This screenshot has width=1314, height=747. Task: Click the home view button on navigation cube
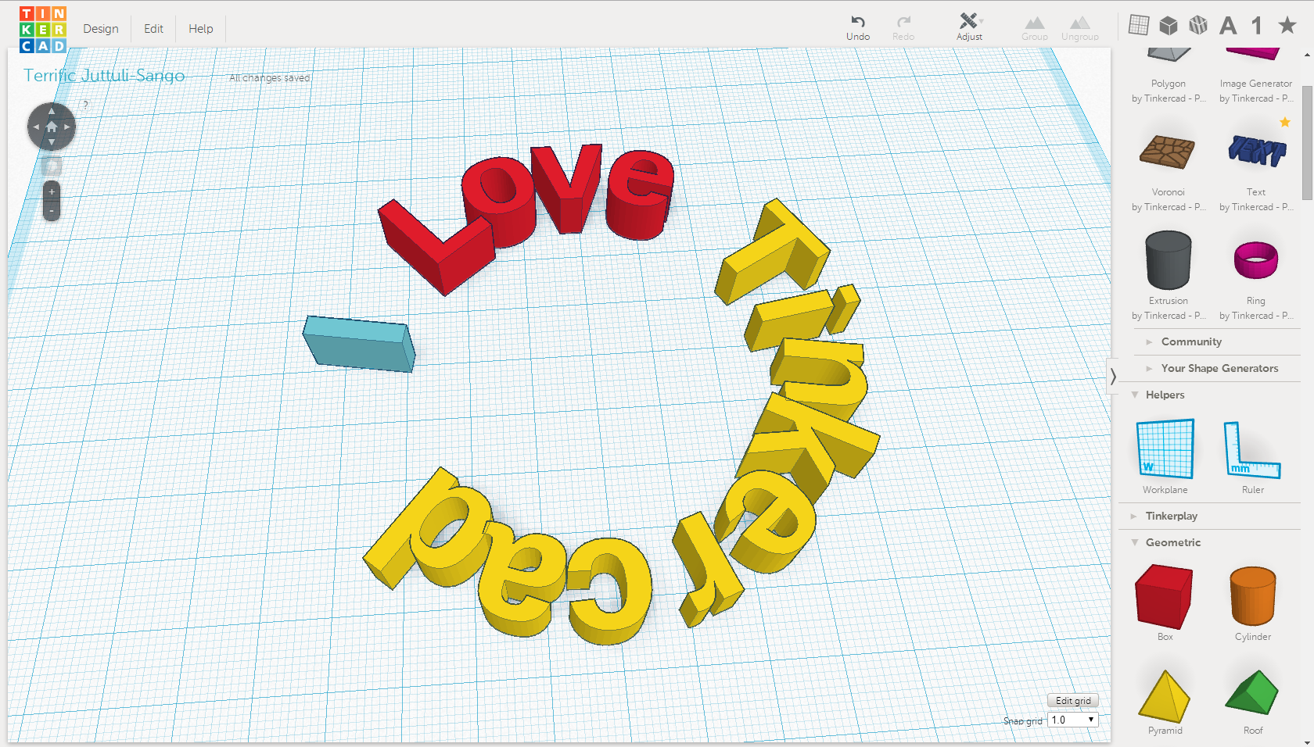[x=51, y=126]
